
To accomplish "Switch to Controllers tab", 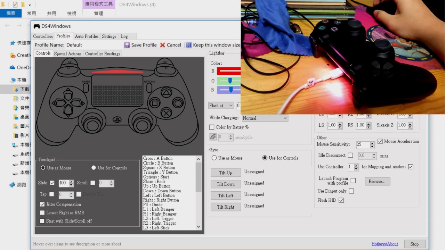I will pos(43,36).
